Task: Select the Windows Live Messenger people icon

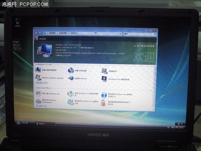Action: pos(71,102)
